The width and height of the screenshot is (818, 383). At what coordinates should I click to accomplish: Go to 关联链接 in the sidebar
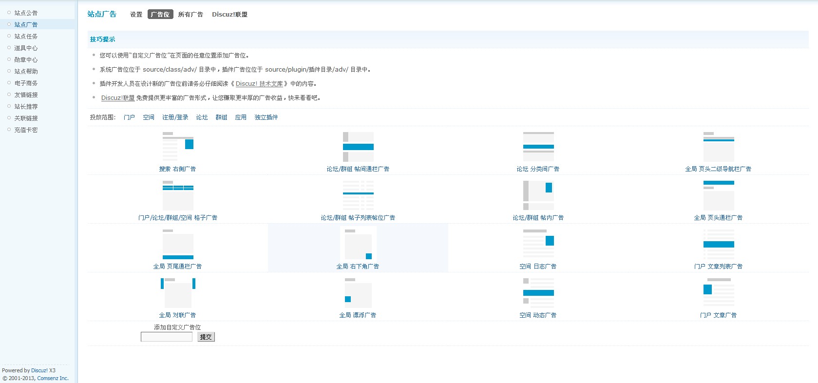pos(26,118)
